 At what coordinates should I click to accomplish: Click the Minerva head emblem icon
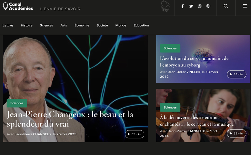pyautogui.click(x=165, y=6)
